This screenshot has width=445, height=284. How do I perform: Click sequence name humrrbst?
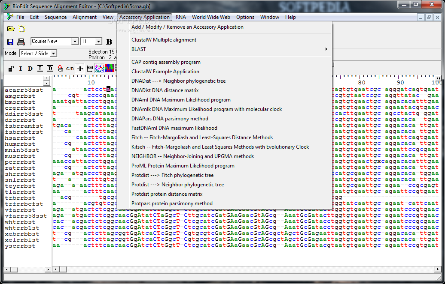20,144
